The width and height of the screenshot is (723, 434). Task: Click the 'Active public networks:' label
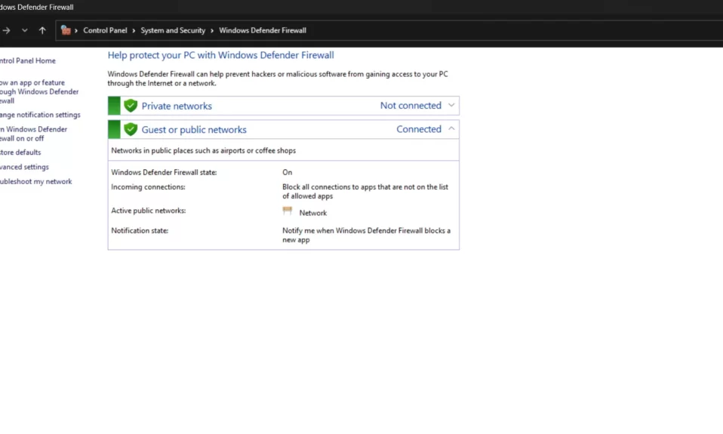point(149,211)
